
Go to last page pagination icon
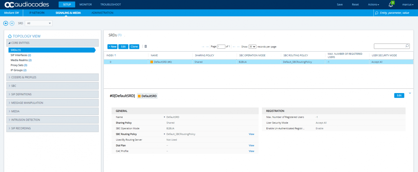pyautogui.click(x=239, y=47)
